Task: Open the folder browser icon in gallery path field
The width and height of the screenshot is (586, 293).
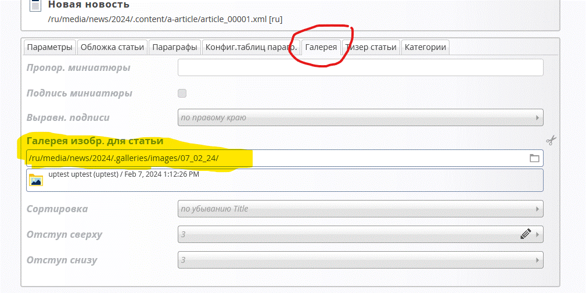Action: pos(534,158)
